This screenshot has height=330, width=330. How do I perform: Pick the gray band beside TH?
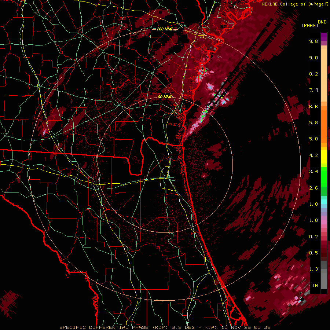324,281
